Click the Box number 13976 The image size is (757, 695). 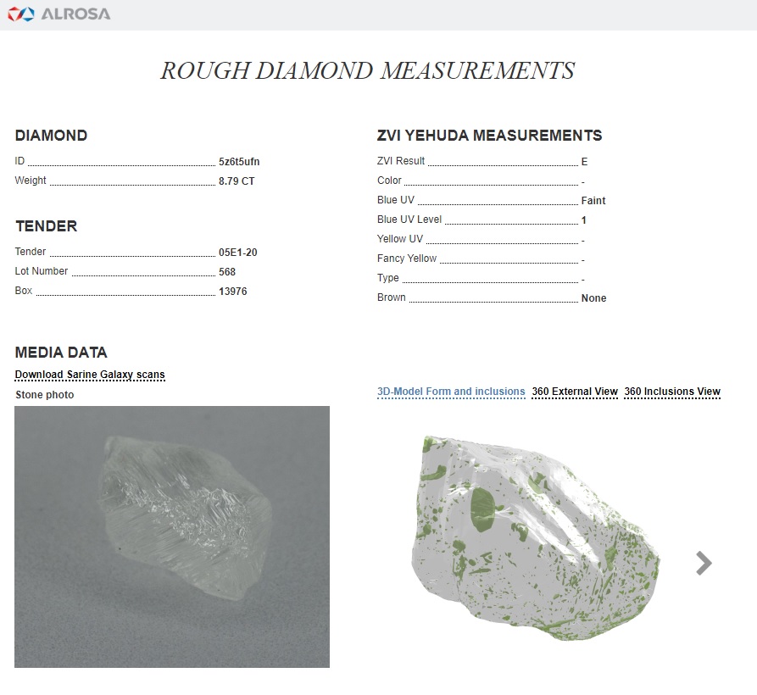point(234,291)
